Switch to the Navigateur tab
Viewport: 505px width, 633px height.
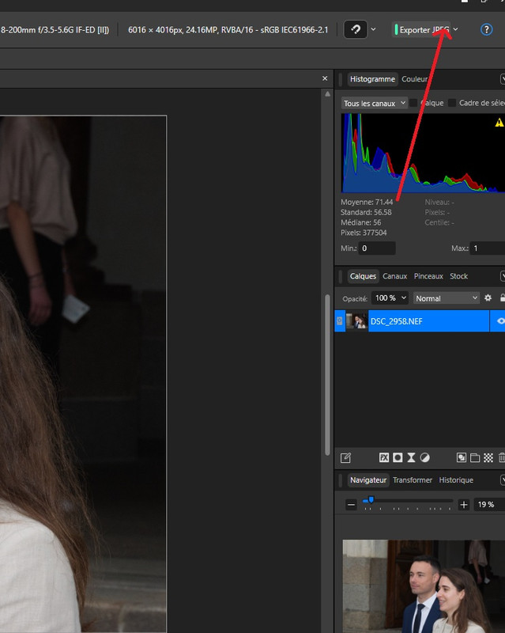pos(367,480)
